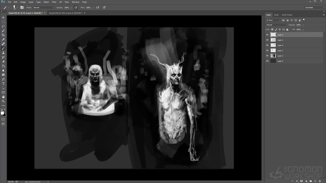Select the Hand tool
The width and height of the screenshot is (326, 183).
(3, 97)
